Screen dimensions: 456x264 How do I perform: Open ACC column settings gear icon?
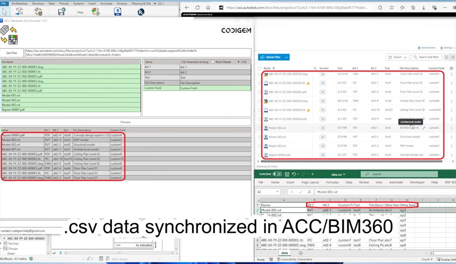[x=451, y=68]
